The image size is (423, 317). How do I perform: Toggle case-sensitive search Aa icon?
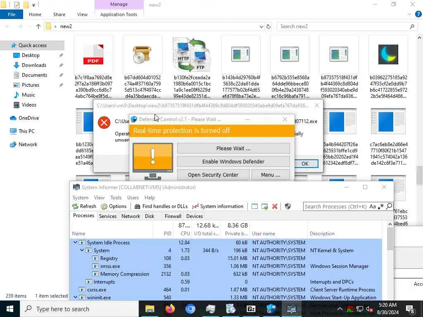(373, 206)
